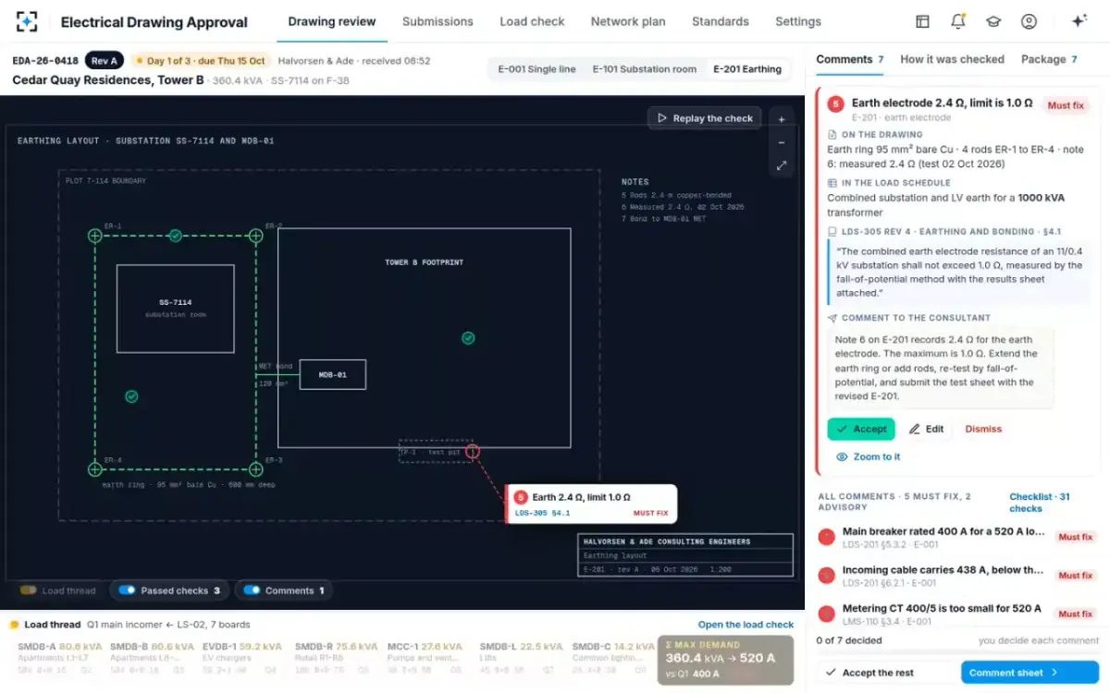
Task: Zoom out with the minus icon
Action: 782,142
